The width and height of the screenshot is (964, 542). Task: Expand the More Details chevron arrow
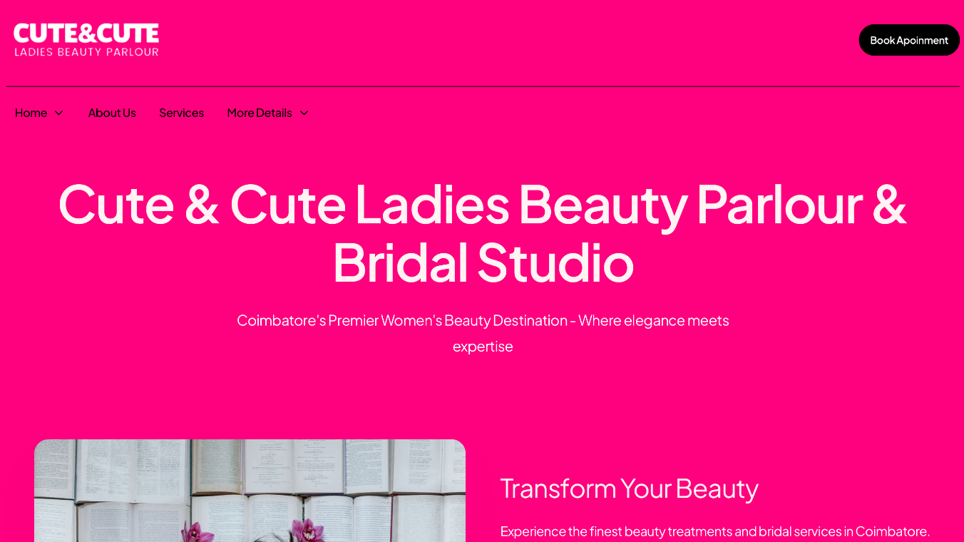pos(304,113)
